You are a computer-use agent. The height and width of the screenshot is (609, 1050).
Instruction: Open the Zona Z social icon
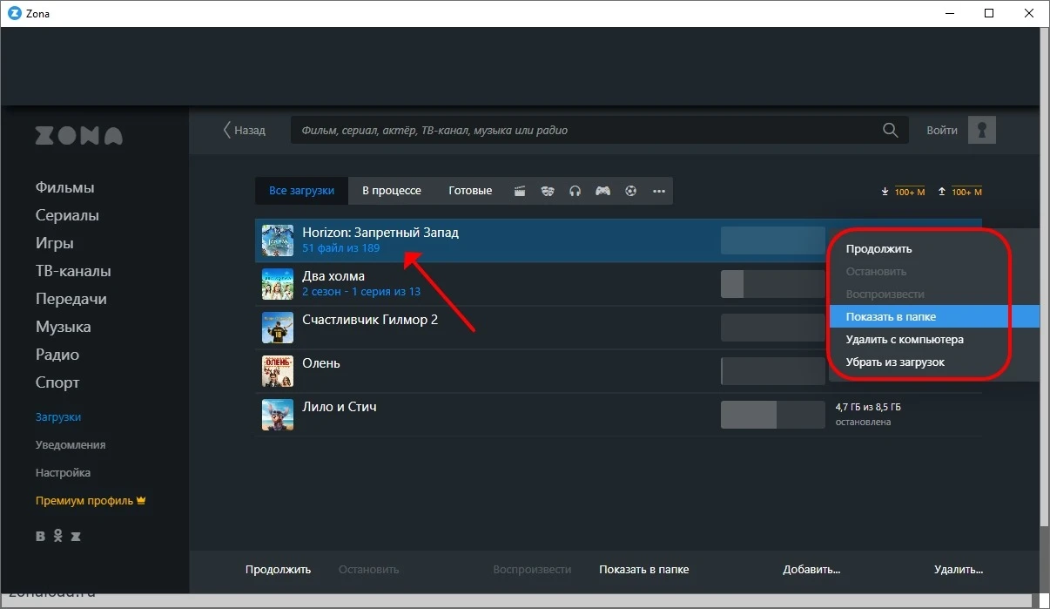click(76, 536)
